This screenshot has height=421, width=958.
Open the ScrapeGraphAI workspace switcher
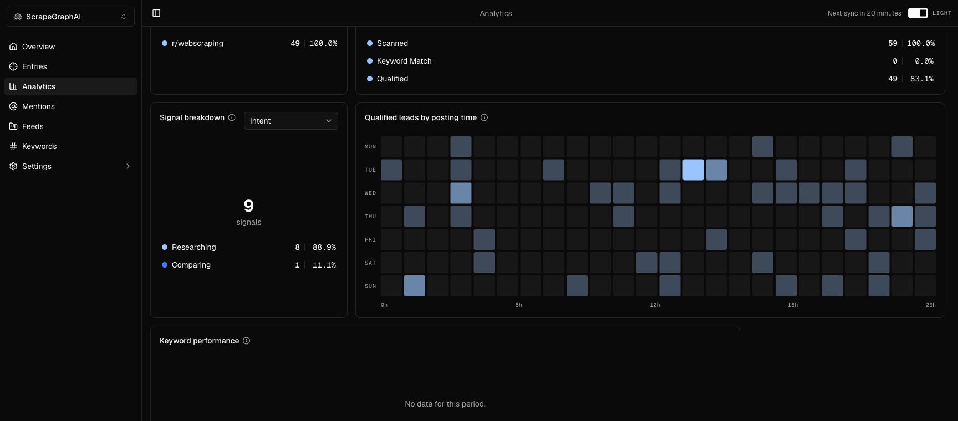coord(70,17)
